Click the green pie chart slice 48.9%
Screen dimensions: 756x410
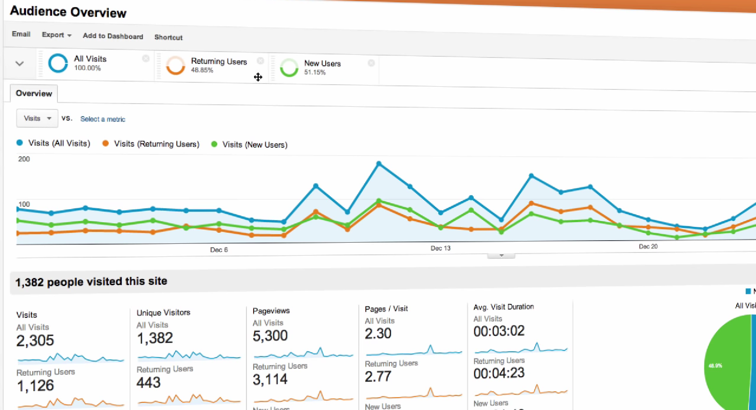(x=729, y=364)
